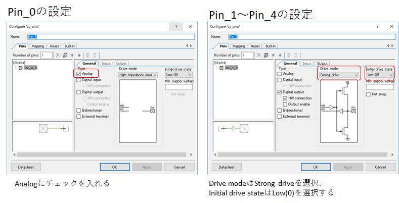Click pin symbol beside Pin_1_0 tree entry

pyautogui.click(x=221, y=68)
